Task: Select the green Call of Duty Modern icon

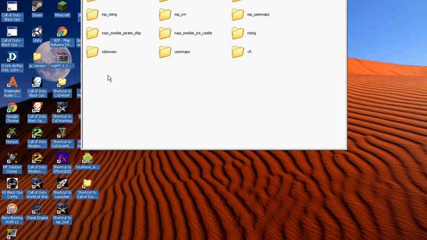Action: pos(37,138)
